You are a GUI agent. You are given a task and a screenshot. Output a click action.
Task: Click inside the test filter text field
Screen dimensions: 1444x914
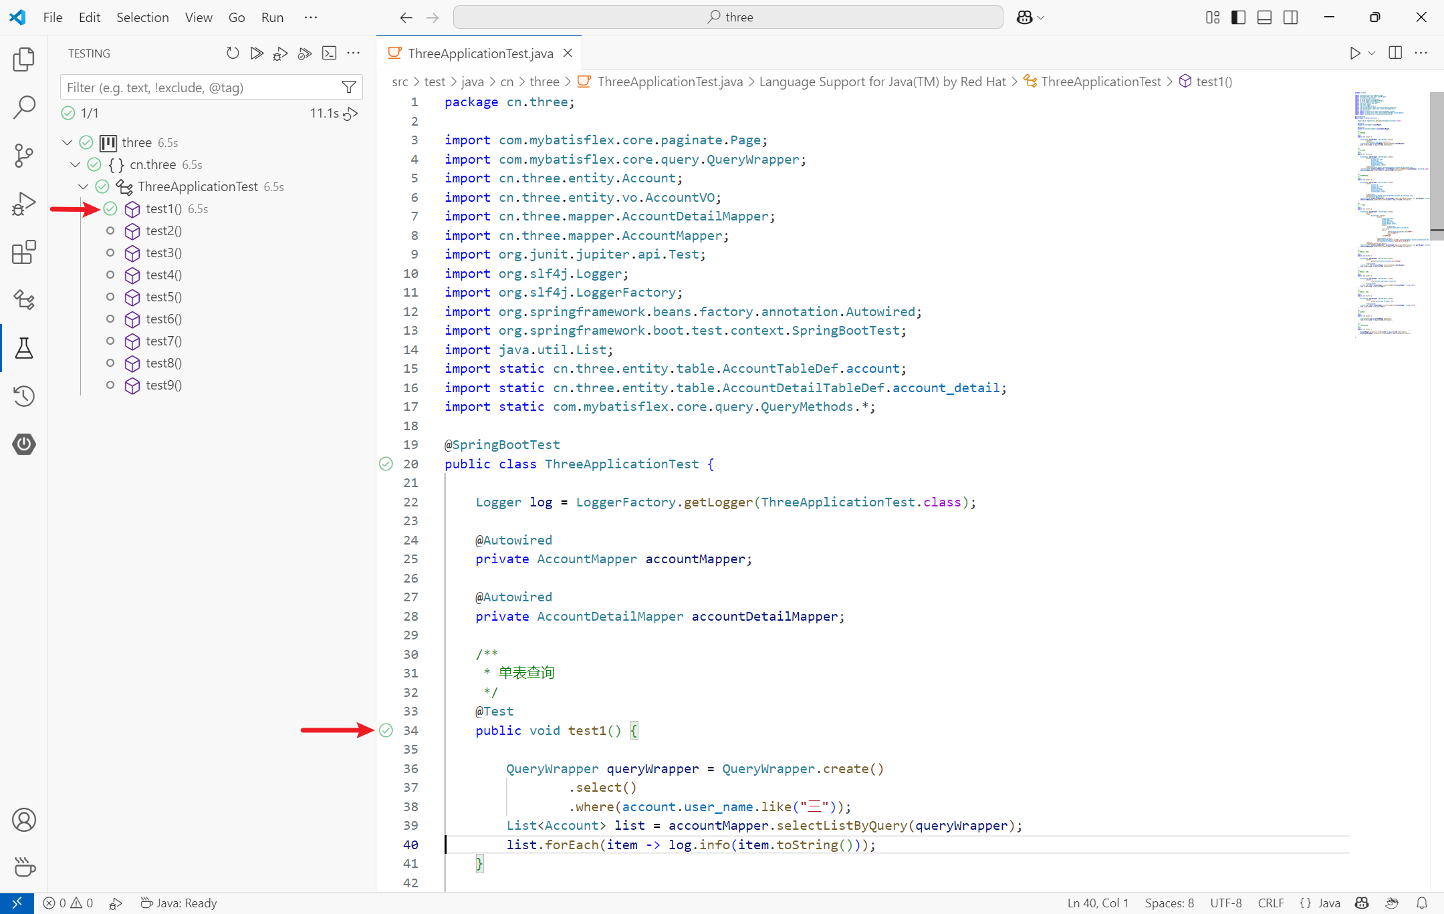(x=201, y=88)
